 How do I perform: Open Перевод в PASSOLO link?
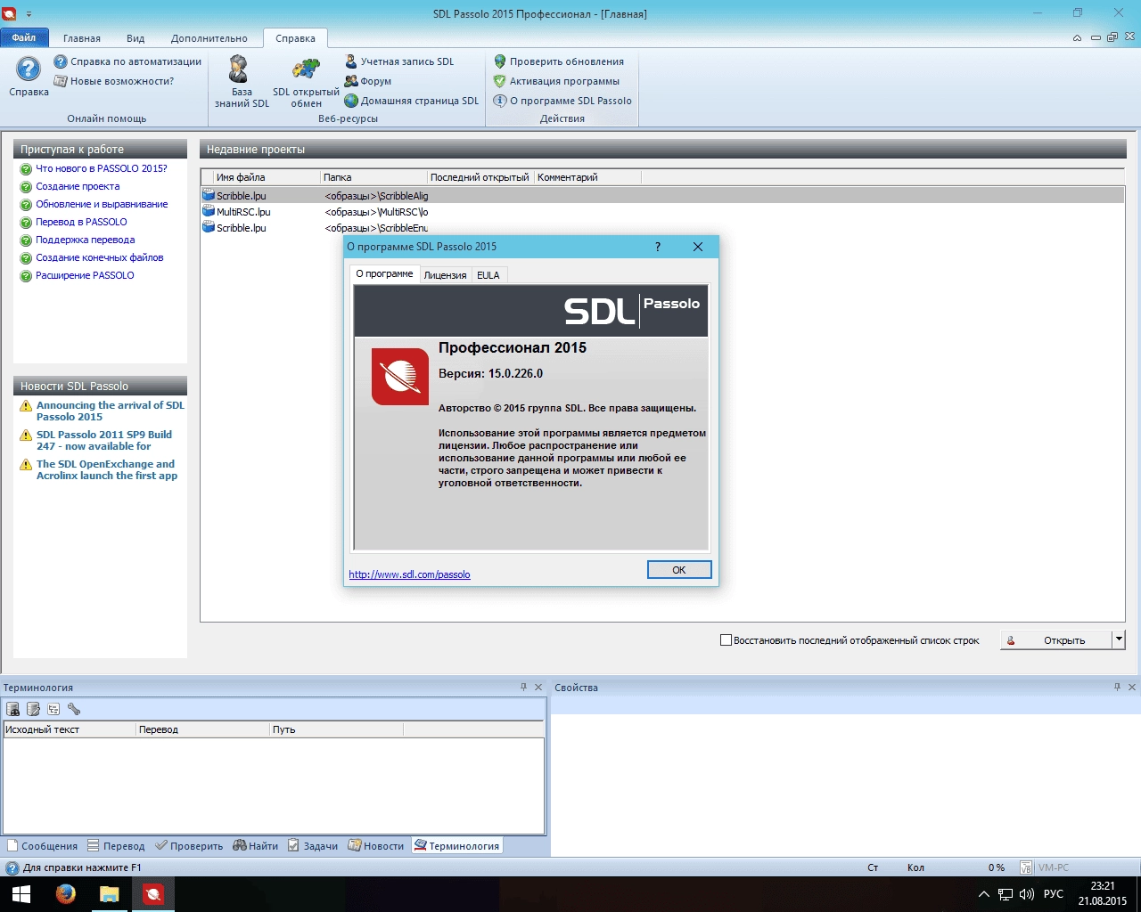coord(81,222)
